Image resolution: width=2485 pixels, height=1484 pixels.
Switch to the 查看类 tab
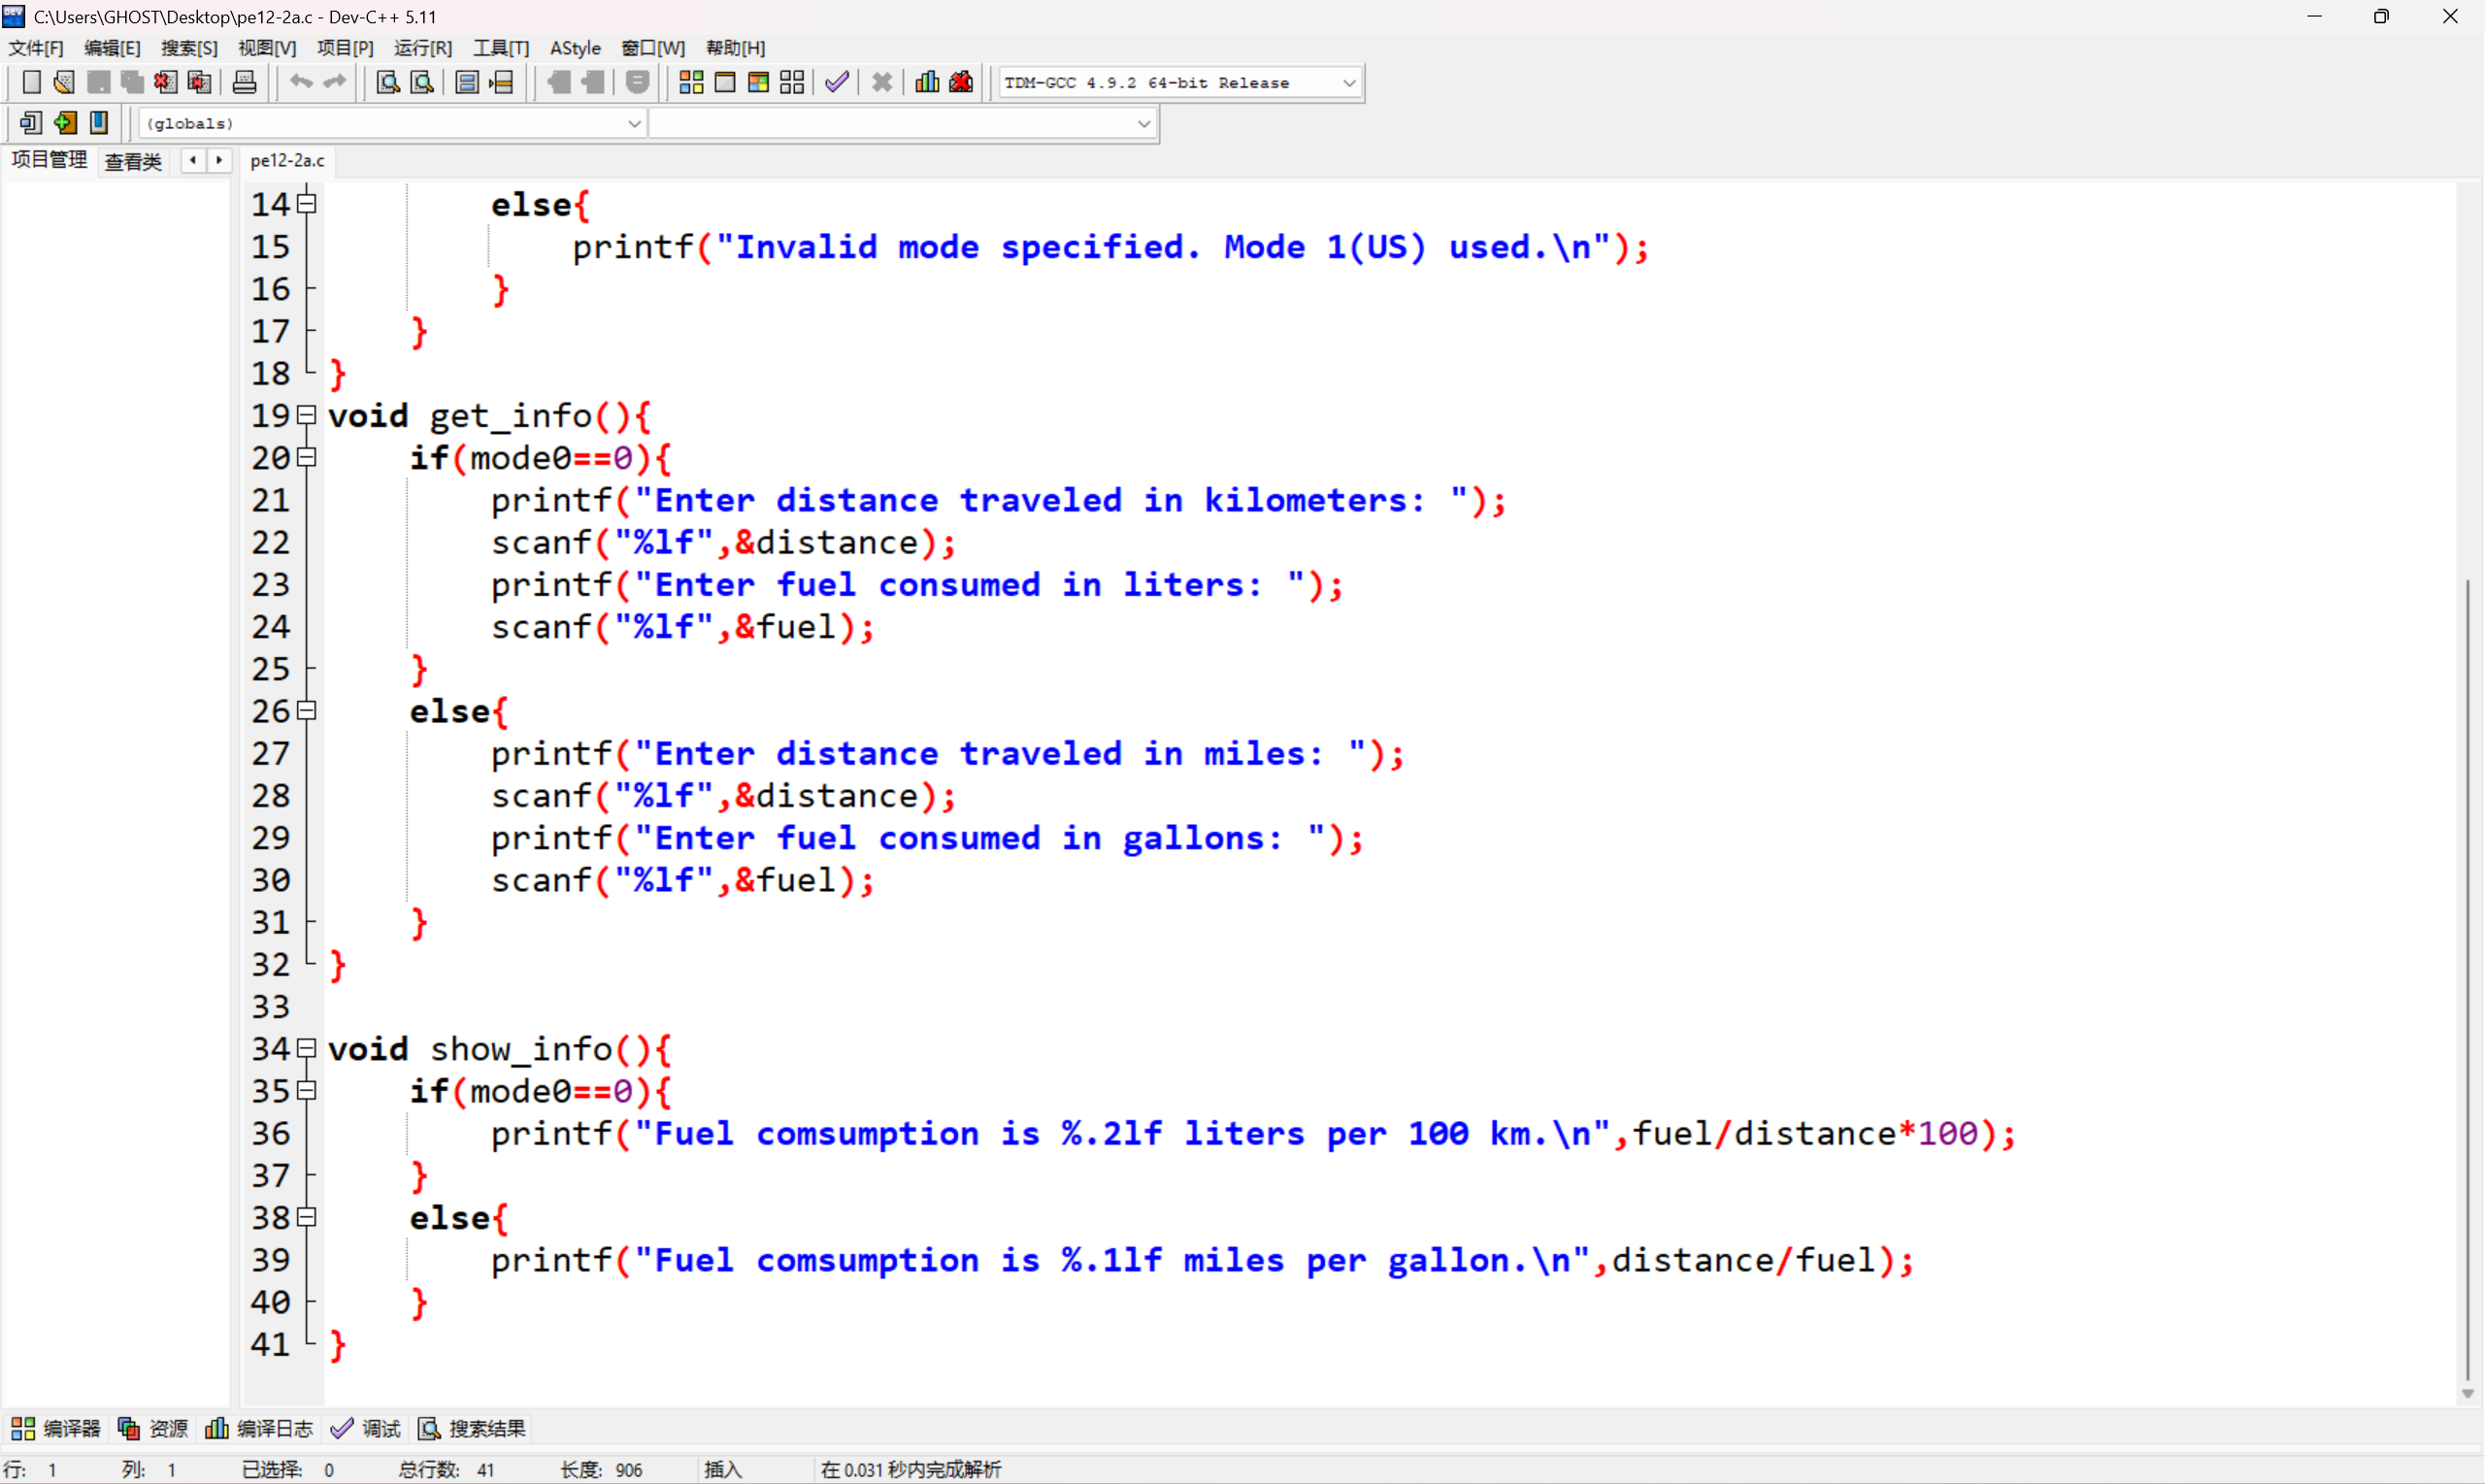pyautogui.click(x=133, y=161)
